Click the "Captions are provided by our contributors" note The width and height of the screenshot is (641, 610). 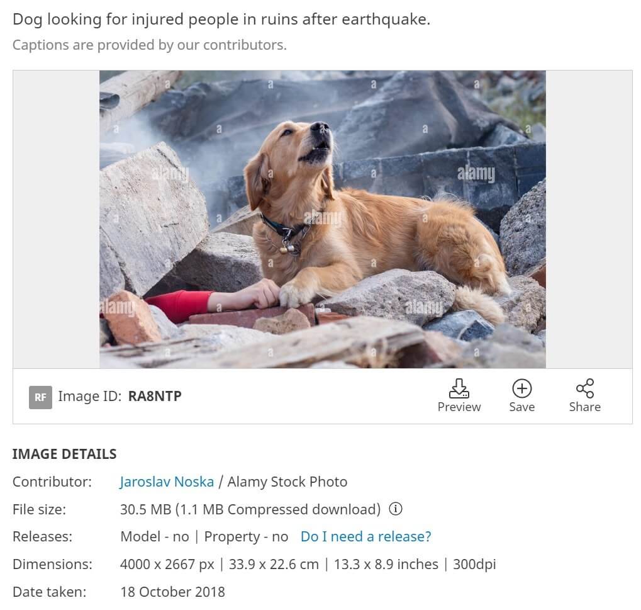tap(149, 45)
